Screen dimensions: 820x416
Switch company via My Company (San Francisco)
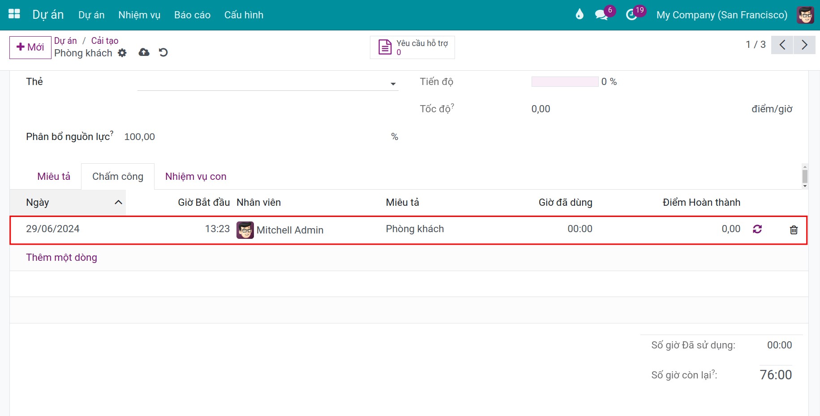point(721,15)
